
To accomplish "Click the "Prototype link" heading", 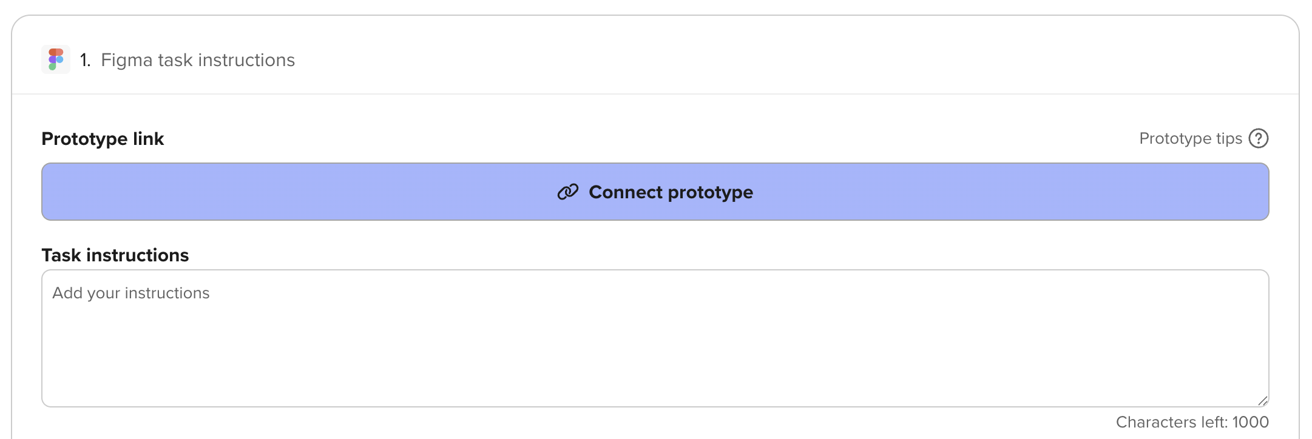I will click(x=103, y=139).
